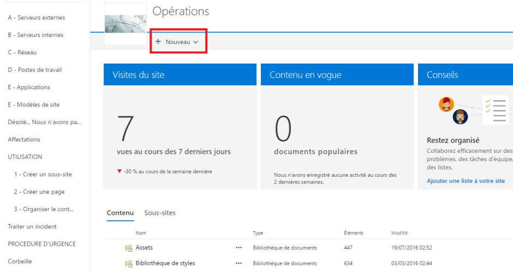This screenshot has width=513, height=273.
Task: Select 1 - Créer un sous-site
Action: click(x=43, y=175)
